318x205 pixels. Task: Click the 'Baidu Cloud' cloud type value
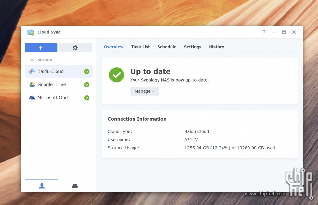[x=197, y=132]
